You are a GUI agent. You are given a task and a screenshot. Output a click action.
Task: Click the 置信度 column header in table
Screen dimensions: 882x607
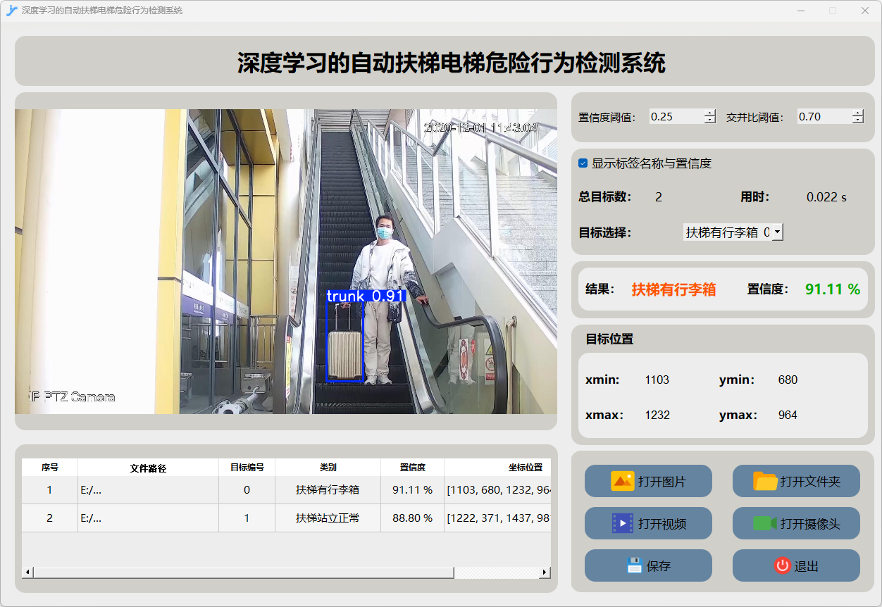coord(412,468)
